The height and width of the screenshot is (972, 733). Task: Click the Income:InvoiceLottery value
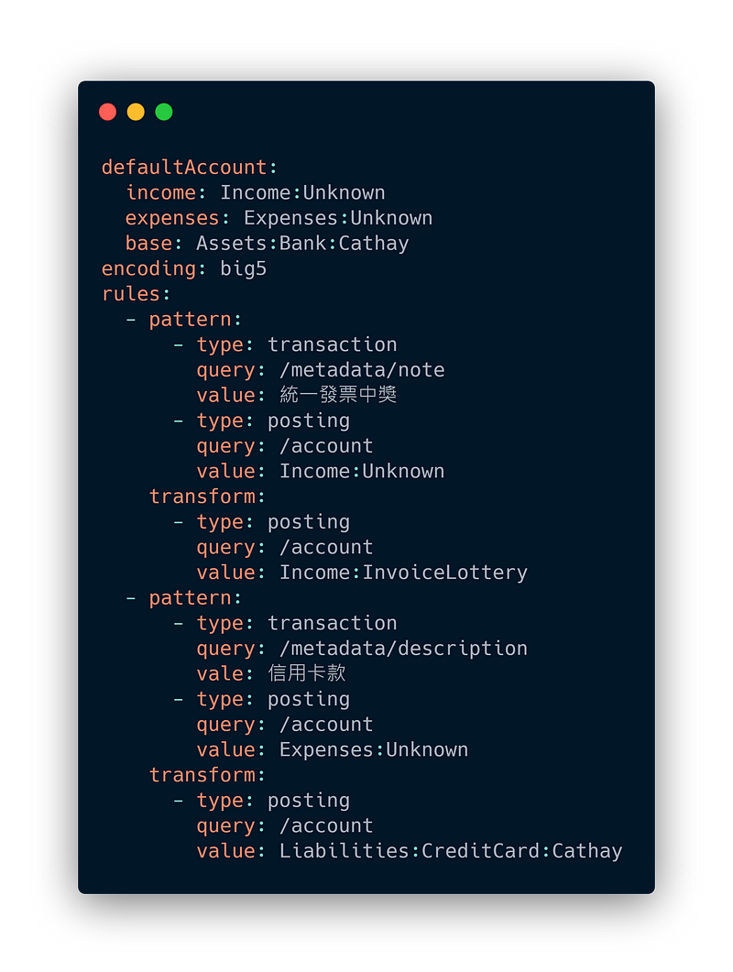(403, 573)
